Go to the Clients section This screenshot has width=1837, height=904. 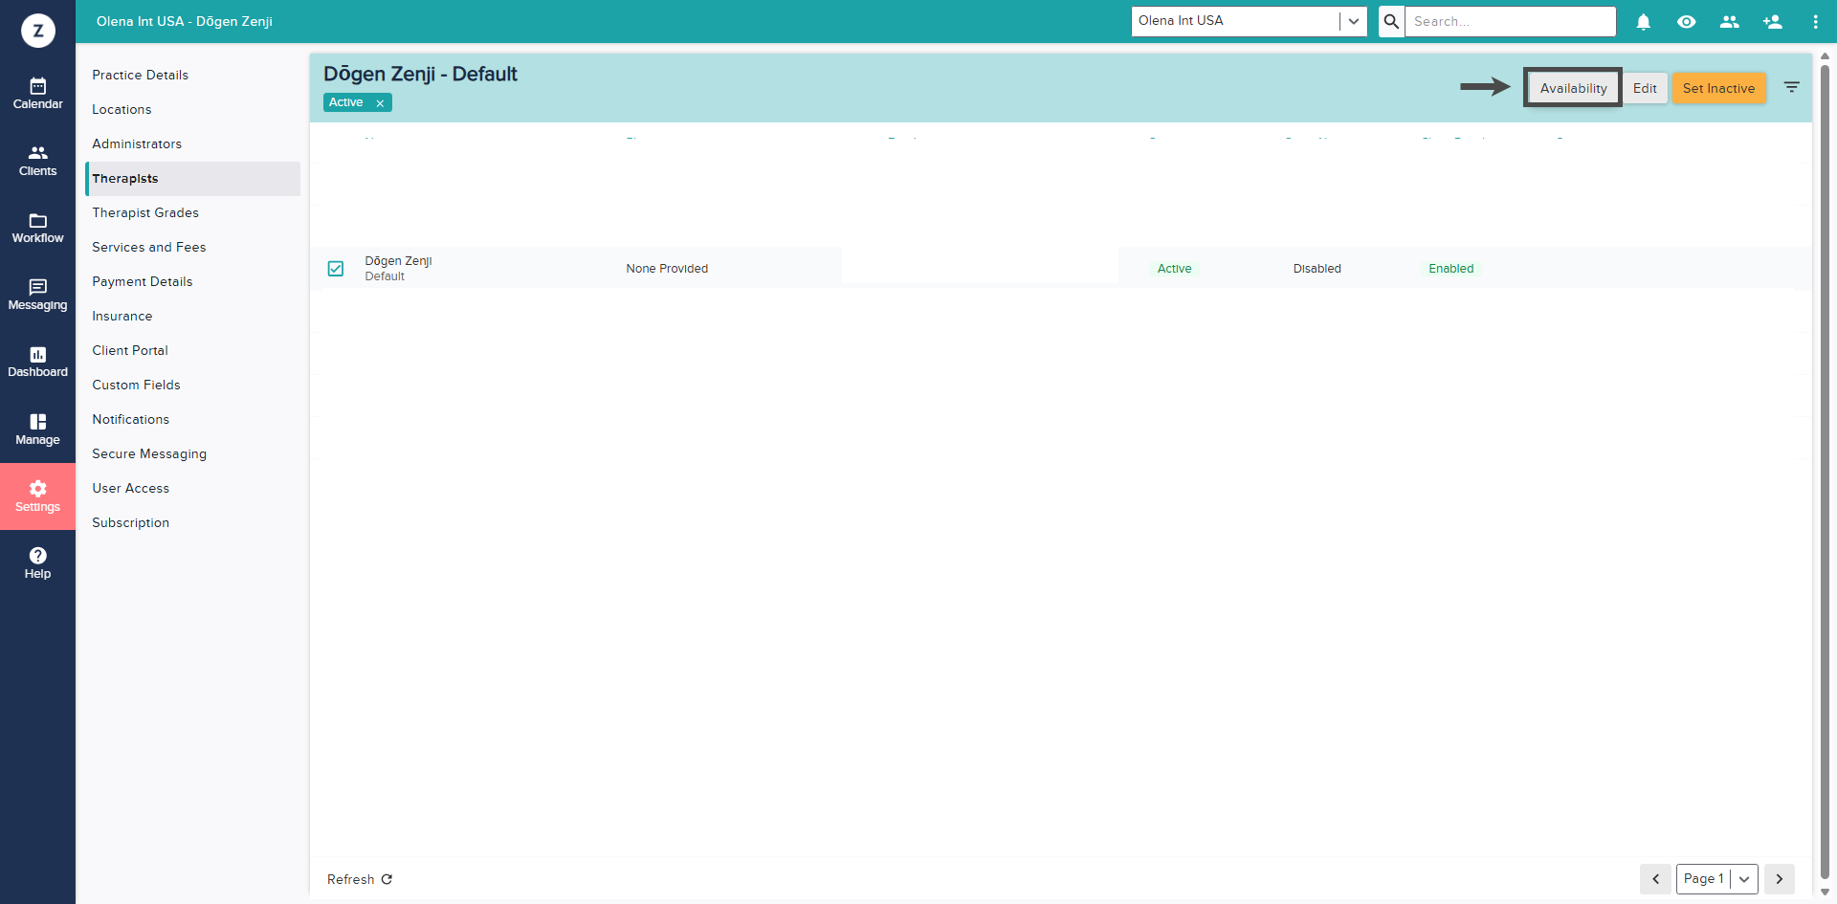pos(37,160)
